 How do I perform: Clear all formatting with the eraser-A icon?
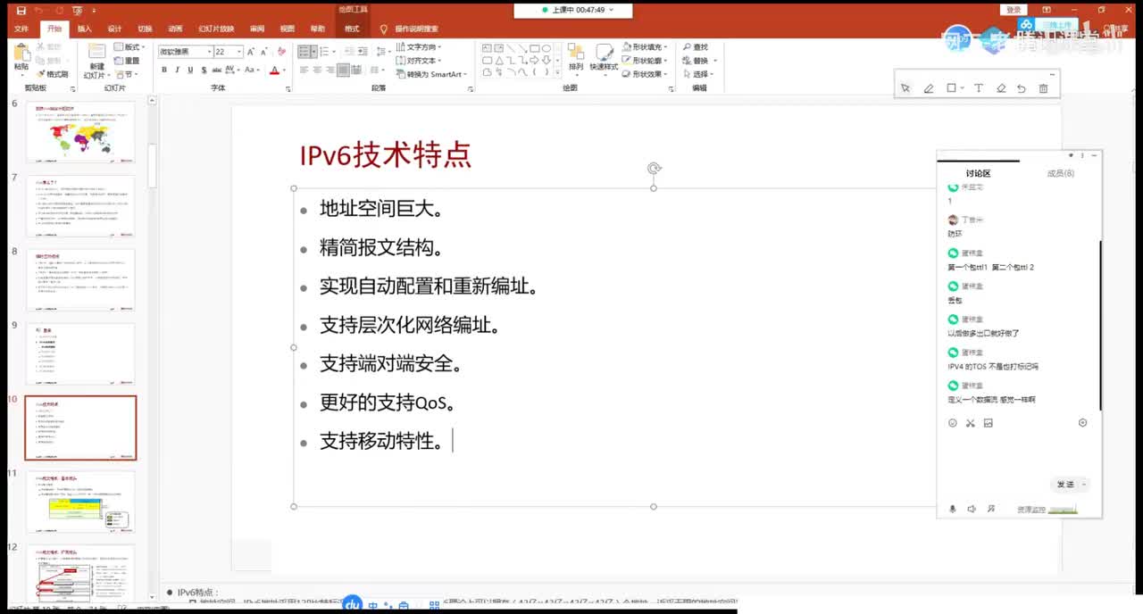click(x=282, y=52)
